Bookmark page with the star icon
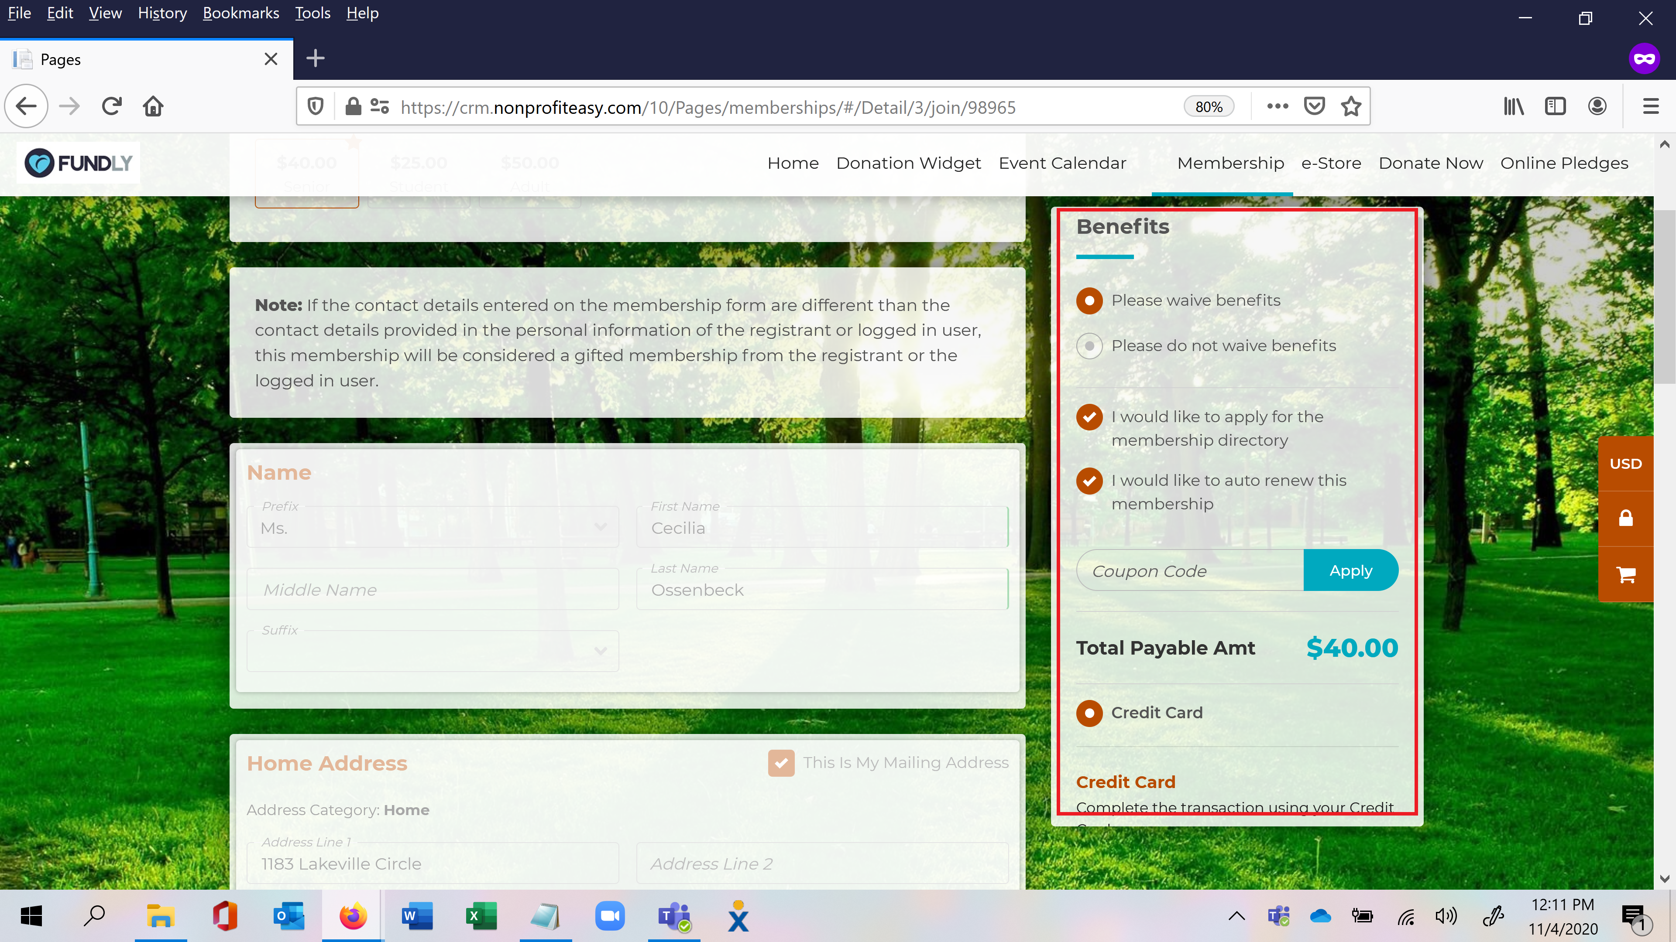Viewport: 1676px width, 942px height. point(1351,106)
